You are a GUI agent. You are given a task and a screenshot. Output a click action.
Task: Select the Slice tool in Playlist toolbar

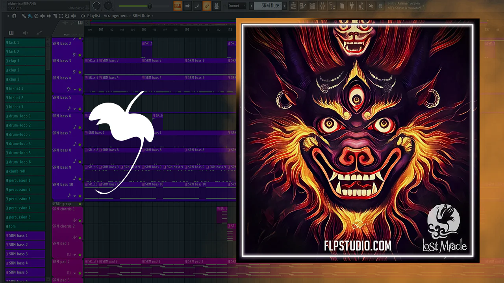pos(55,16)
